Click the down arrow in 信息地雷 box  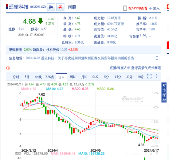click(x=157, y=60)
